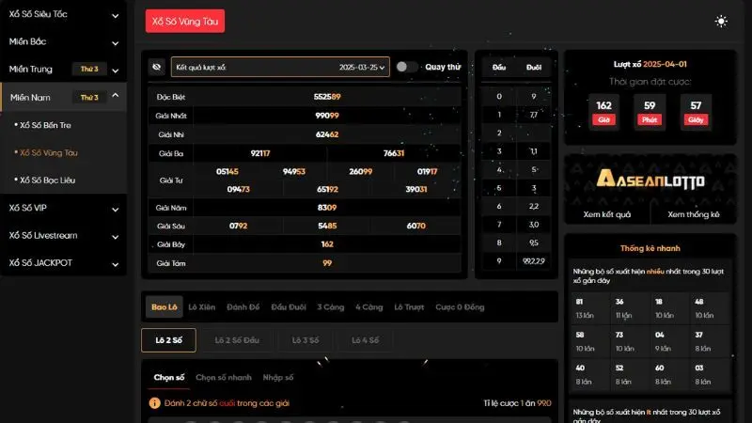The image size is (752, 423).
Task: Select the Lô 3 Số option
Action: pos(305,339)
